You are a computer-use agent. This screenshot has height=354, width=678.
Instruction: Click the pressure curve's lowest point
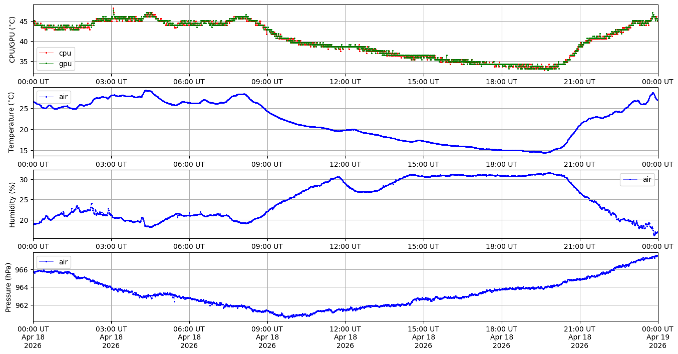(x=286, y=317)
